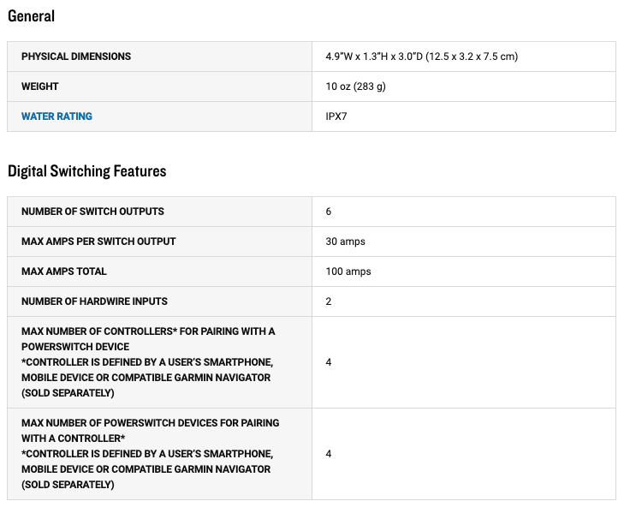636x519 pixels.
Task: Click the 10 oz (283 g) value
Action: point(356,86)
